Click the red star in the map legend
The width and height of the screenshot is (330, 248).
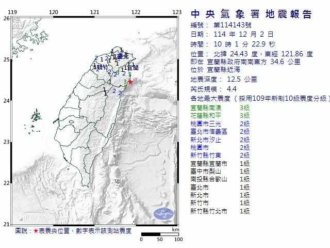tap(36, 230)
